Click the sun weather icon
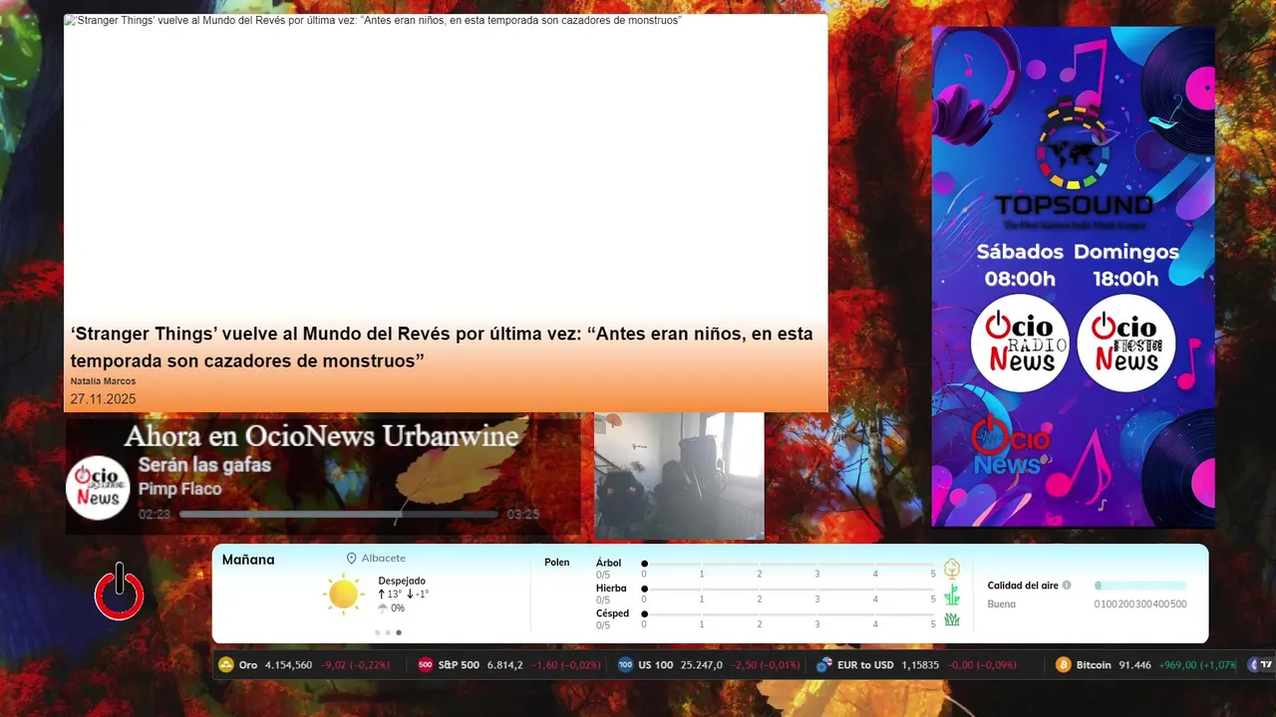Image resolution: width=1276 pixels, height=717 pixels. pyautogui.click(x=343, y=595)
